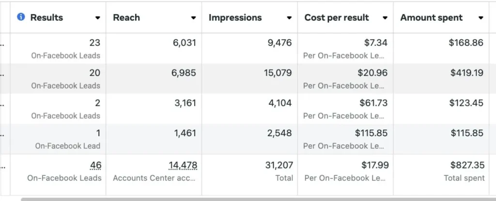Click the Cost per result header
Viewport: 496px width, 201px height.
click(337, 17)
